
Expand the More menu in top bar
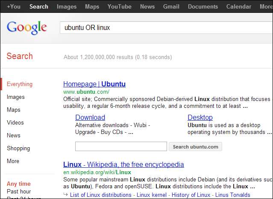pyautogui.click(x=266, y=6)
